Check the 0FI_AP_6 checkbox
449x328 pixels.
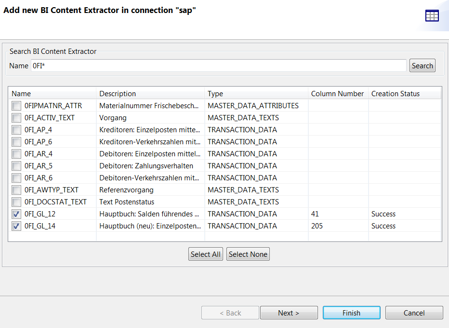pos(16,141)
